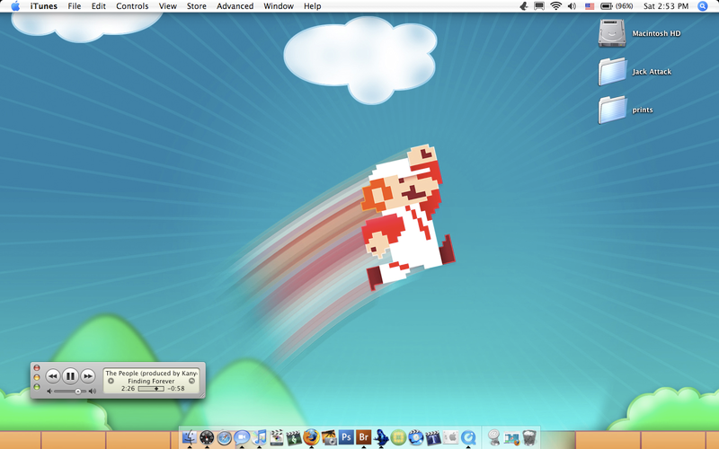This screenshot has width=719, height=449.
Task: Click the high-volume speaker icon in mini player
Action: coord(93,392)
